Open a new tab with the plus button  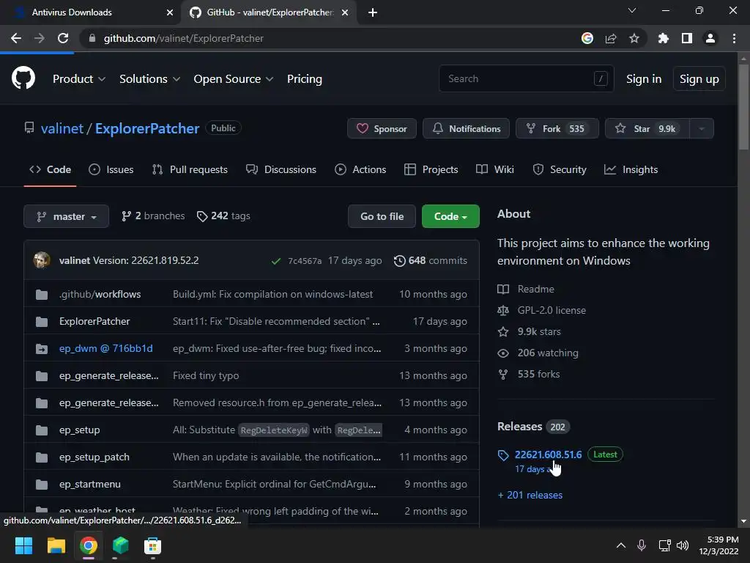tap(373, 12)
